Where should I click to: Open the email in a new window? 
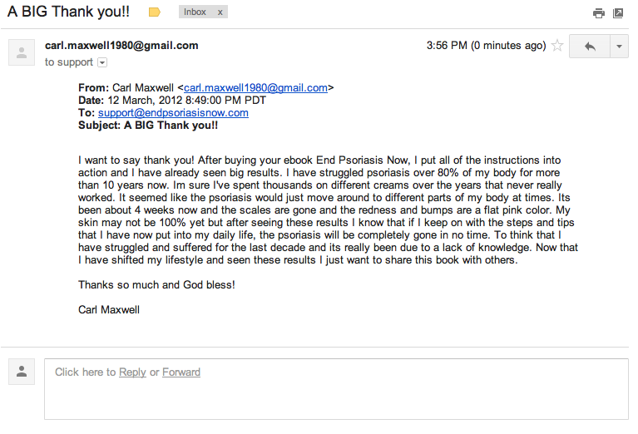point(618,13)
